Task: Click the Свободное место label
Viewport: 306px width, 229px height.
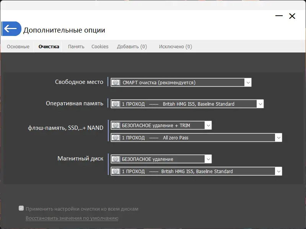Action: (79, 82)
